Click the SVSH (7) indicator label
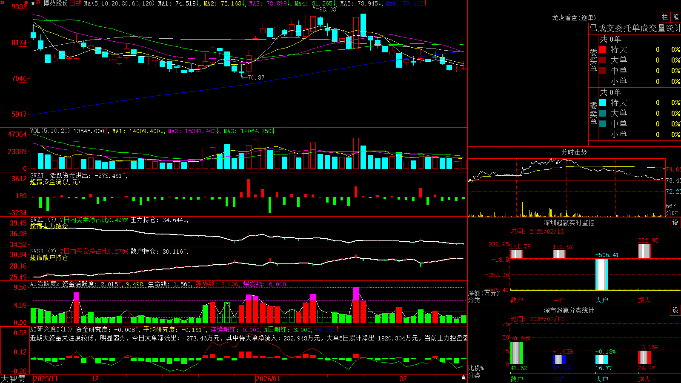The width and height of the screenshot is (681, 383). pos(43,251)
